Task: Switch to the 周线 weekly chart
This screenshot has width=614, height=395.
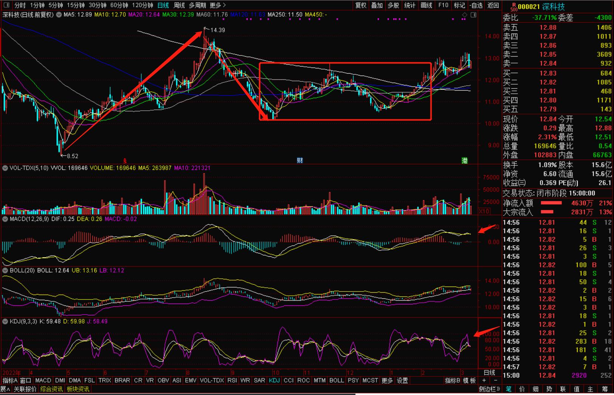Action: (x=179, y=5)
